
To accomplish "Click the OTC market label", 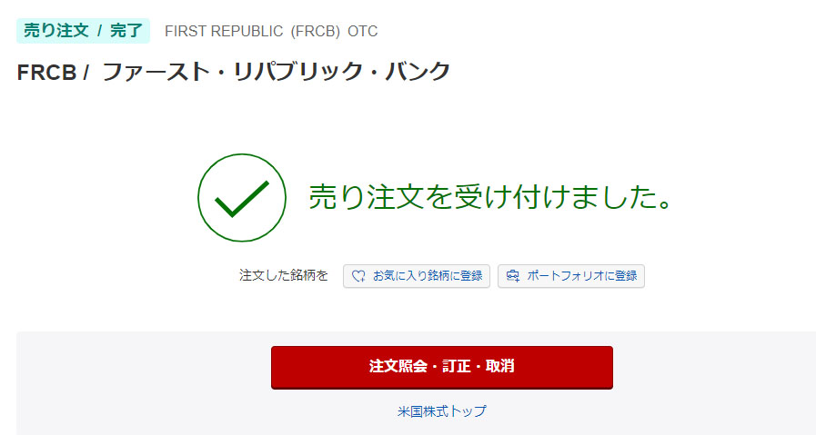I will pyautogui.click(x=363, y=32).
